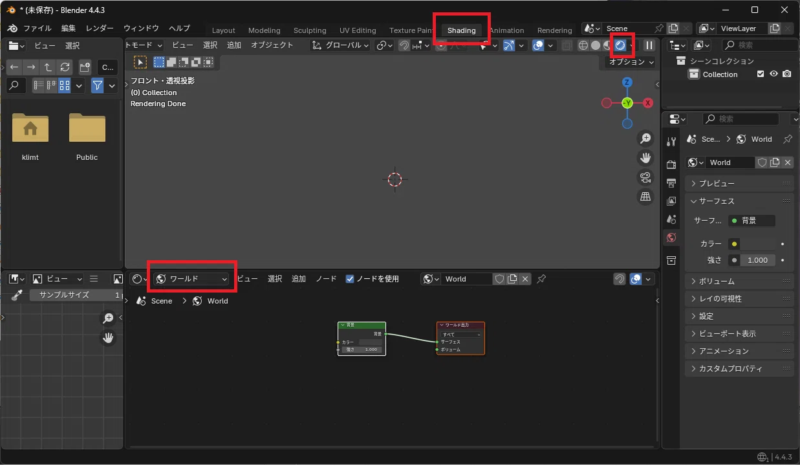Open the オプション dropdown in viewport
This screenshot has width=800, height=466.
tap(631, 61)
